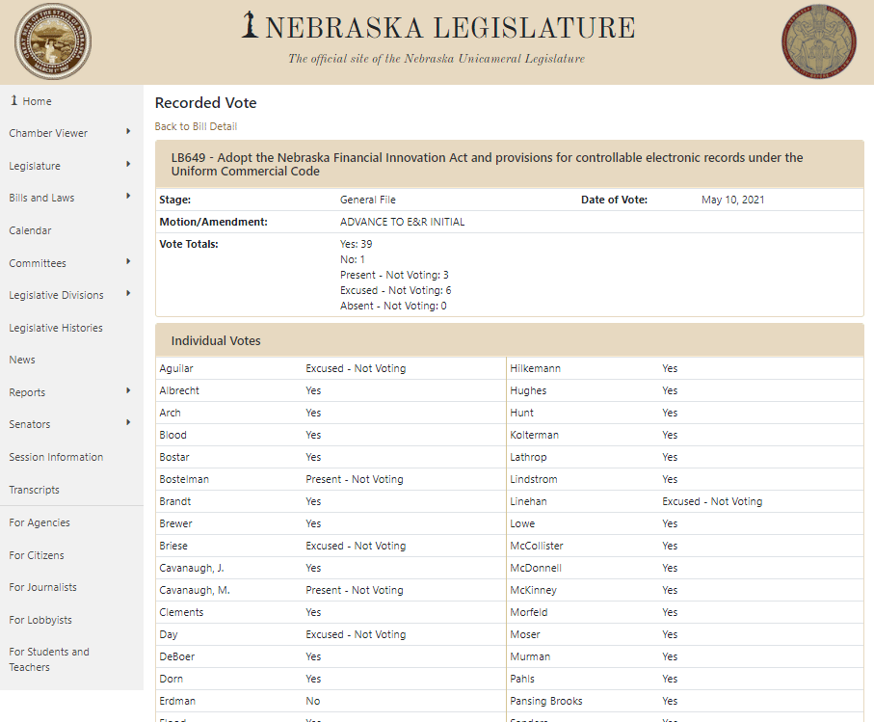The width and height of the screenshot is (874, 722).
Task: Click senator name McKinney
Action: [x=534, y=591]
